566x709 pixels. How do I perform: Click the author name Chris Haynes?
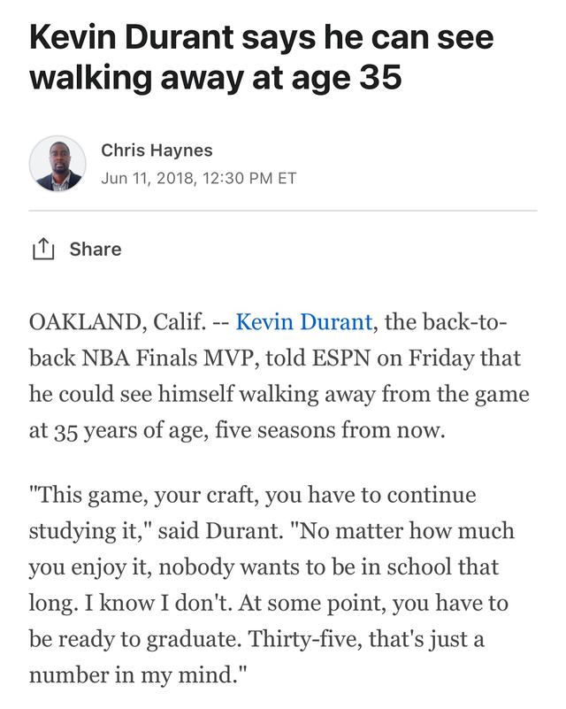click(157, 150)
